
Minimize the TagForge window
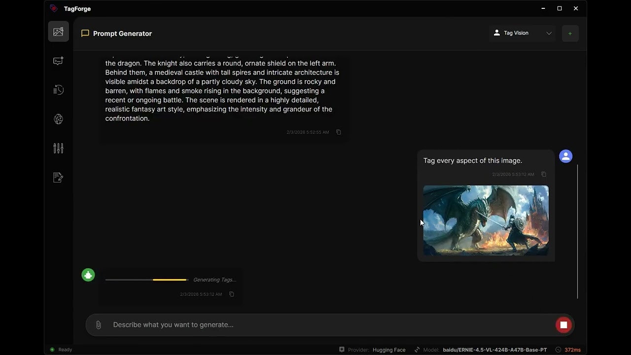pyautogui.click(x=543, y=8)
